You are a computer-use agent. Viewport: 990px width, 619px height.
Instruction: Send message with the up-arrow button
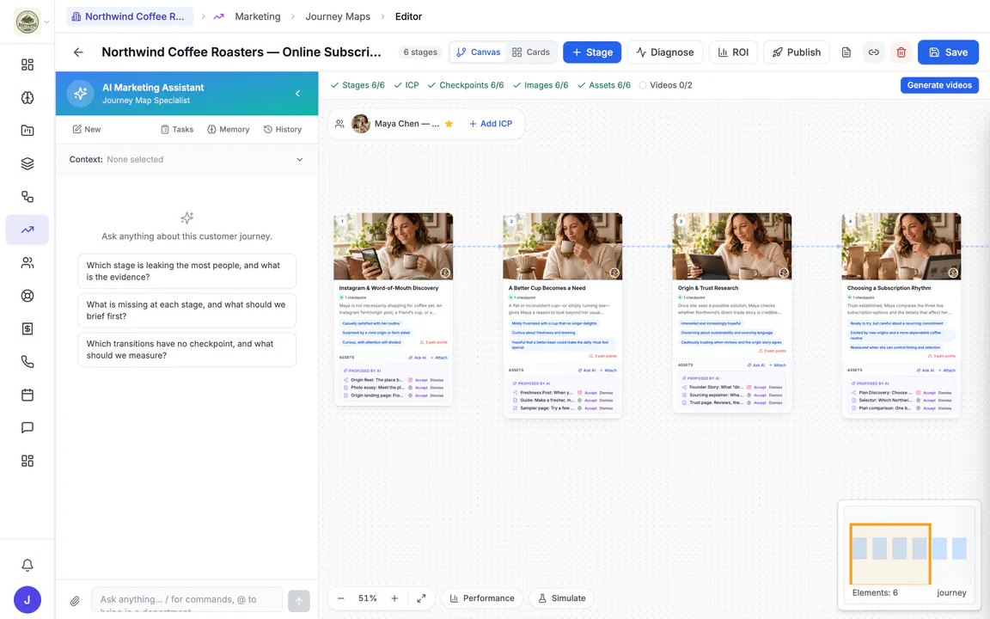click(x=299, y=601)
